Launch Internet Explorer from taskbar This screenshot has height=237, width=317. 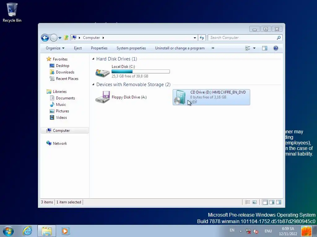27,231
